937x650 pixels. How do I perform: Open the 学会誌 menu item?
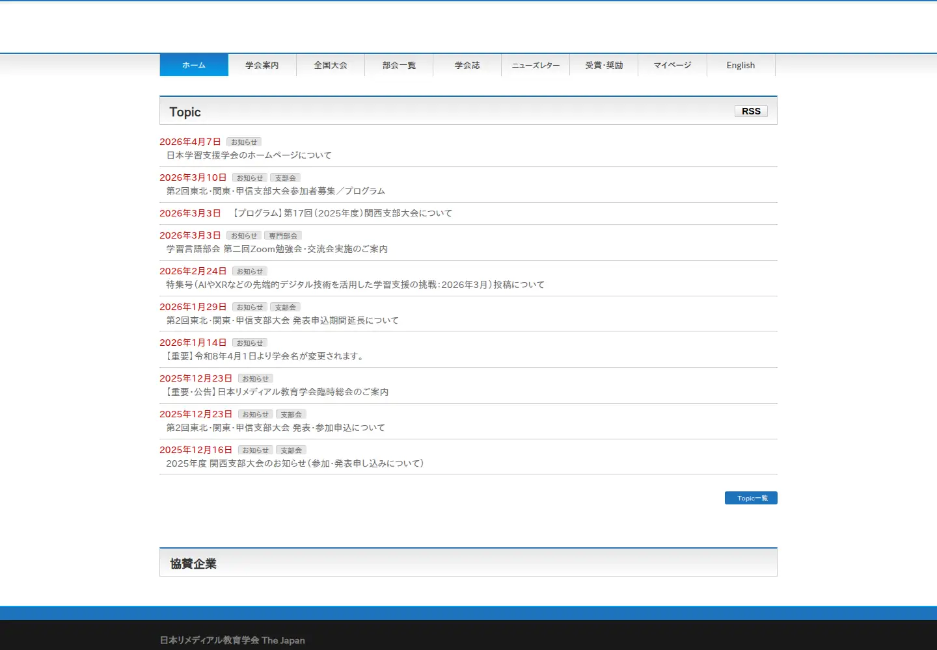(467, 65)
